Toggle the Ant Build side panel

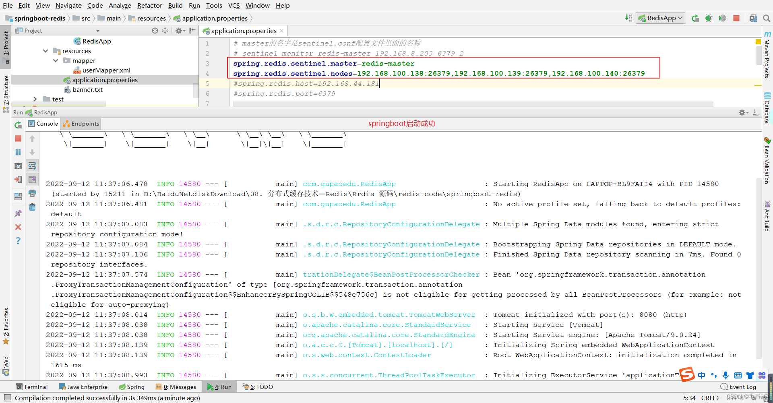click(767, 216)
